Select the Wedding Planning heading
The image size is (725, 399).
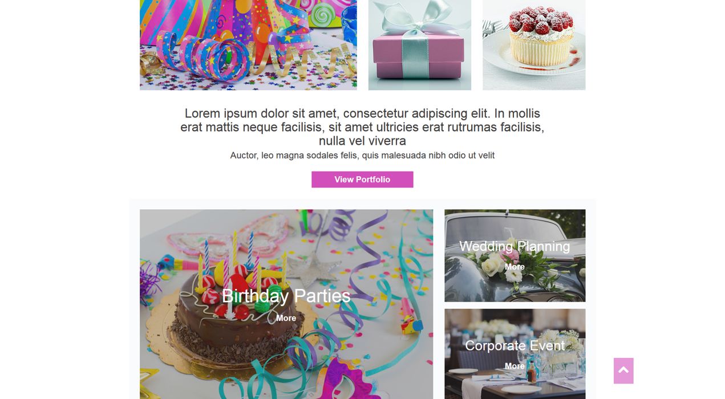click(515, 246)
